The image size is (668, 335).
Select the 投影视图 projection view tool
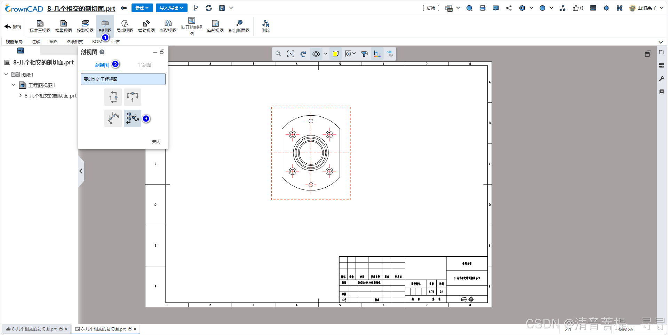85,26
